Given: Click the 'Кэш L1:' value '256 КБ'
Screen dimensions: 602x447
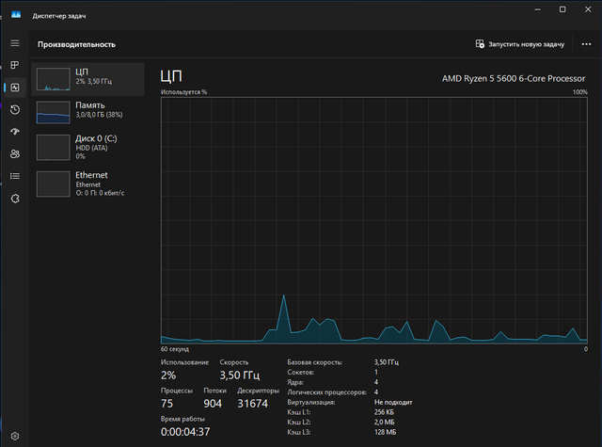Looking at the screenshot, I should tap(384, 412).
